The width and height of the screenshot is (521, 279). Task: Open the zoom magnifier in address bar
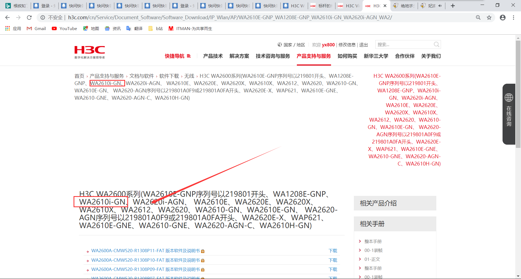coord(478,18)
